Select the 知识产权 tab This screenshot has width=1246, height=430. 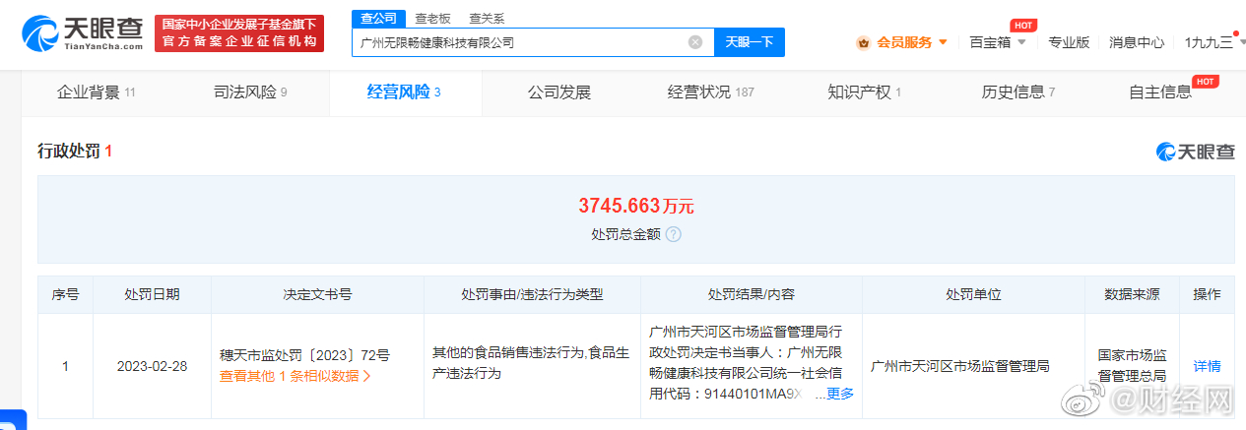(865, 92)
